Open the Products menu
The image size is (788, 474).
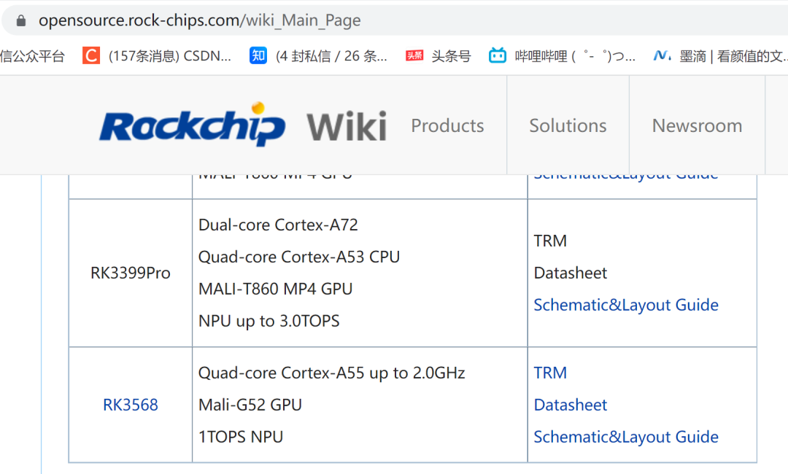click(447, 125)
